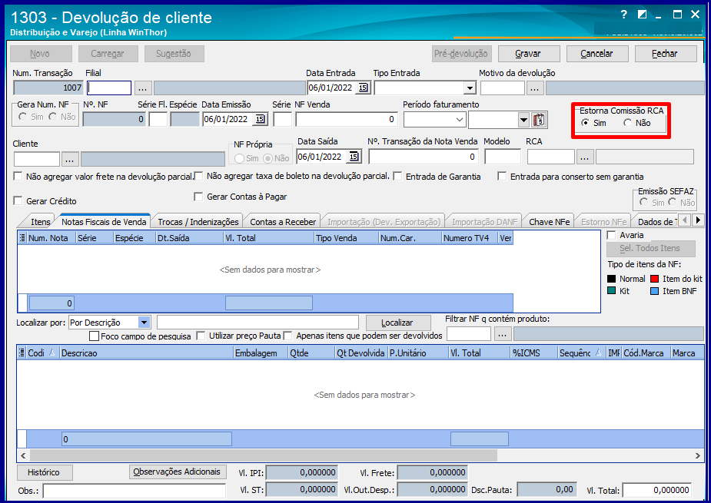Sort by the Sequênc column arrow
Image resolution: width=711 pixels, height=503 pixels.
click(x=599, y=352)
